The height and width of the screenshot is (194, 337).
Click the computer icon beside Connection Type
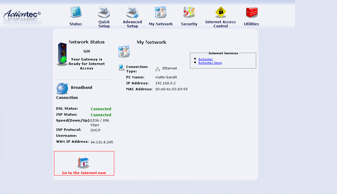(121, 67)
